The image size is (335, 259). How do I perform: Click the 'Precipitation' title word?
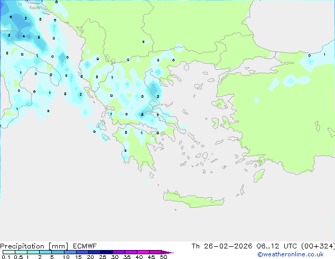pyautogui.click(x=22, y=246)
